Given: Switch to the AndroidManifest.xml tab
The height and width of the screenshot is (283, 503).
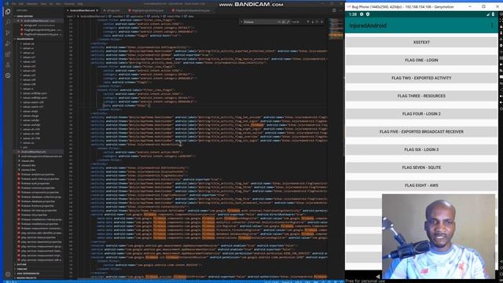Looking at the screenshot, I should (83, 10).
